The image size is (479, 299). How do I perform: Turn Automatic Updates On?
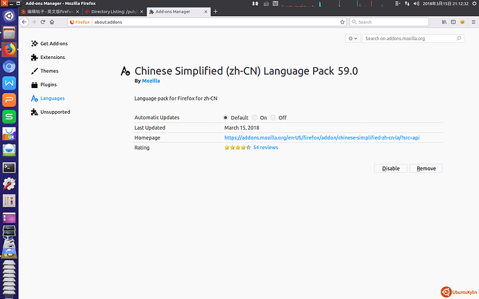coord(255,118)
